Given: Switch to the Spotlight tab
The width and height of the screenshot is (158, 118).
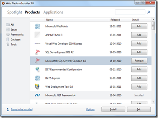Looking at the screenshot, I should click(15, 12).
